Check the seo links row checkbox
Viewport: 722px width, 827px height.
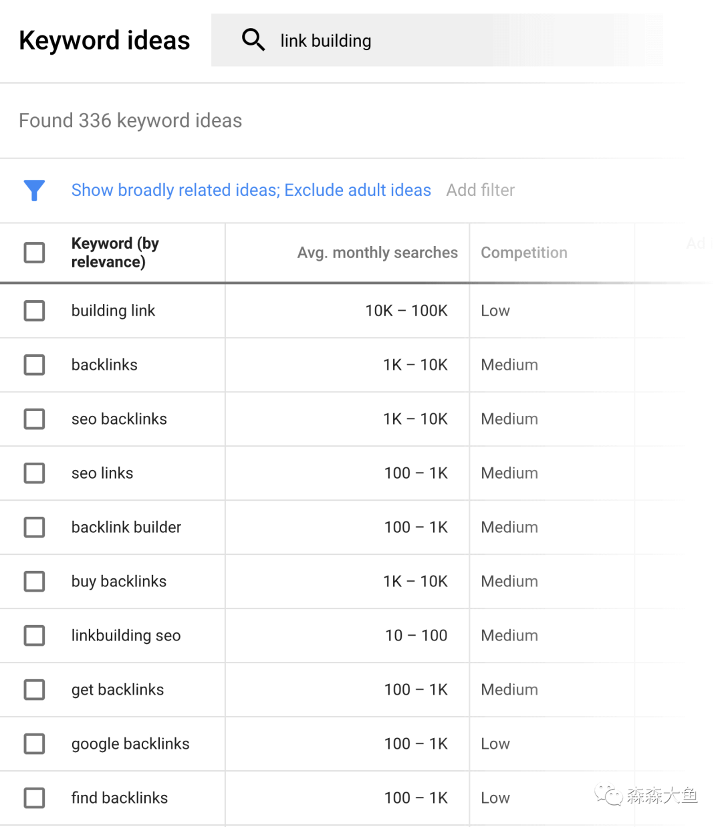[x=34, y=473]
